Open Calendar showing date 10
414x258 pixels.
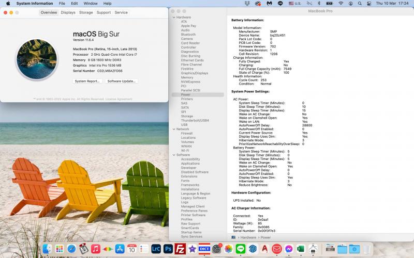[132, 249]
